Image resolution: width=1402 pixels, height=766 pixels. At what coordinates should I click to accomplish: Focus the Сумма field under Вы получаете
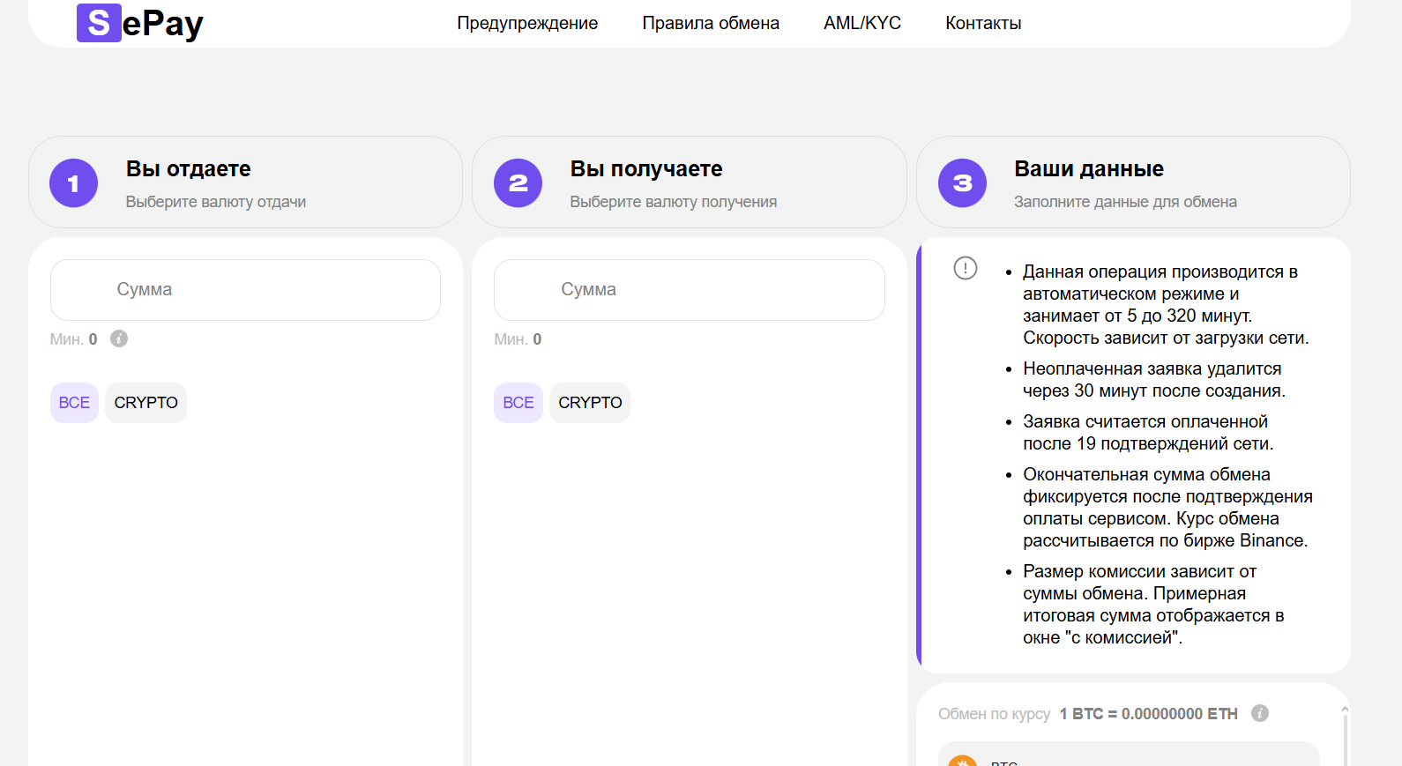coord(689,290)
